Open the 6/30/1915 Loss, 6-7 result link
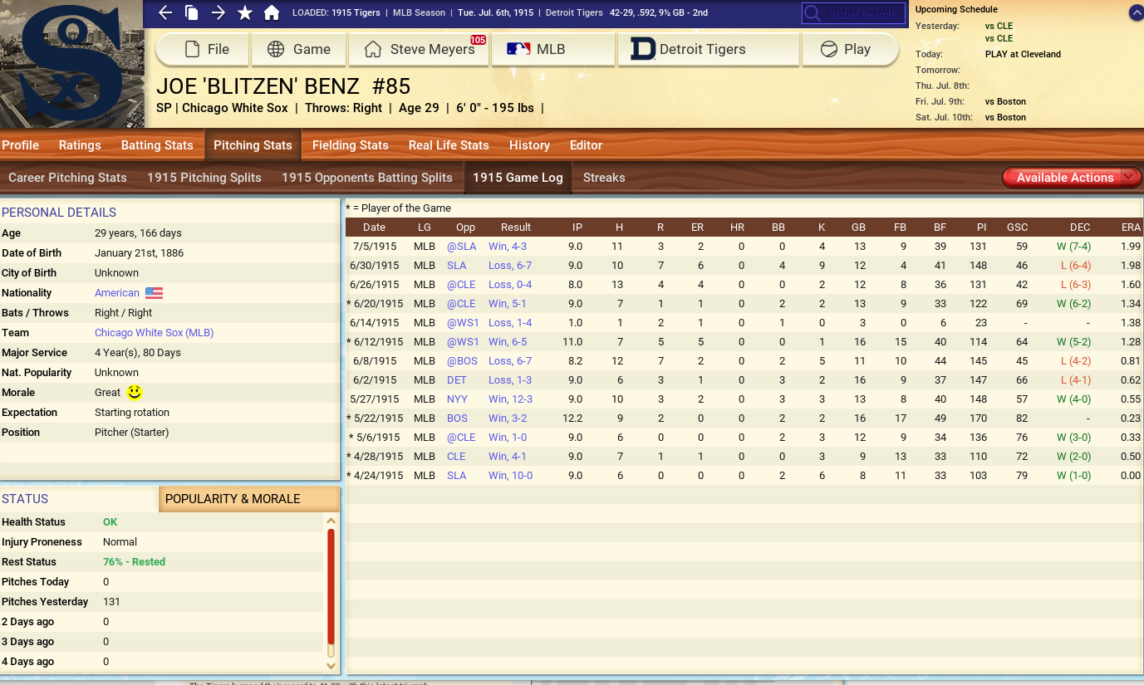 pyautogui.click(x=510, y=266)
